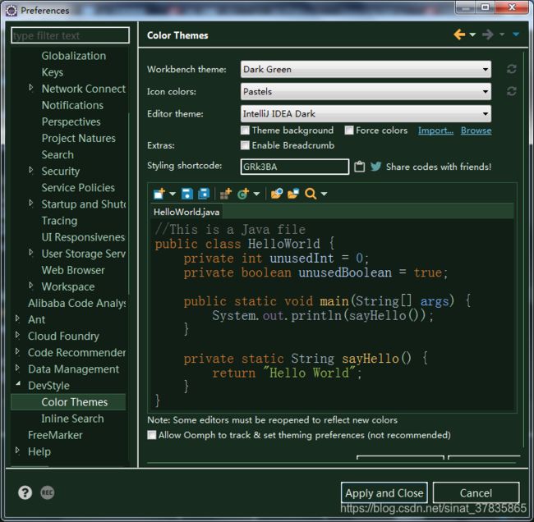The width and height of the screenshot is (534, 522).
Task: Enable the Breadcrumb checkbox
Action: pyautogui.click(x=245, y=145)
